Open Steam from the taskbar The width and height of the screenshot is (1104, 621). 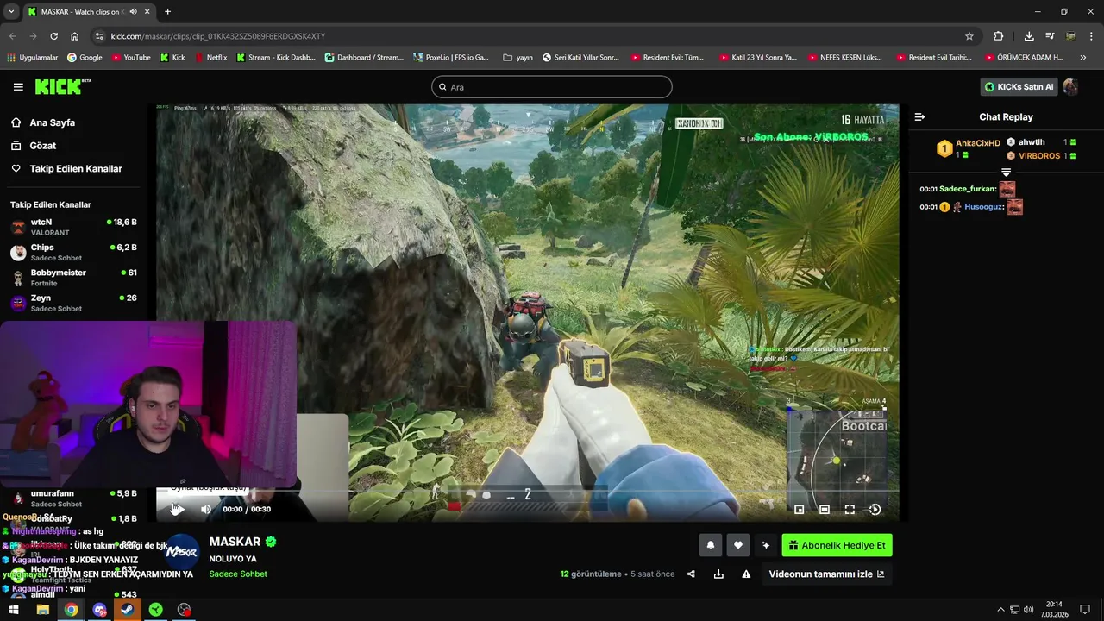click(x=127, y=610)
